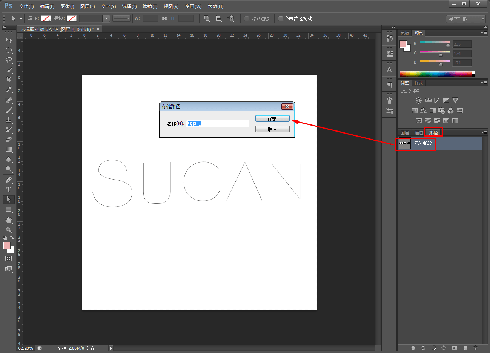Image resolution: width=490 pixels, height=353 pixels.
Task: Click Make work path from selection icon
Action: click(444, 348)
